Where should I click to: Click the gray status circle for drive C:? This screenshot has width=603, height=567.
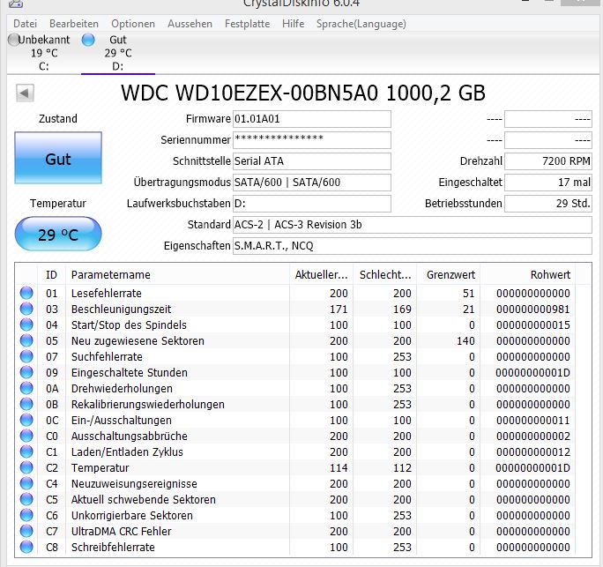coord(13,39)
